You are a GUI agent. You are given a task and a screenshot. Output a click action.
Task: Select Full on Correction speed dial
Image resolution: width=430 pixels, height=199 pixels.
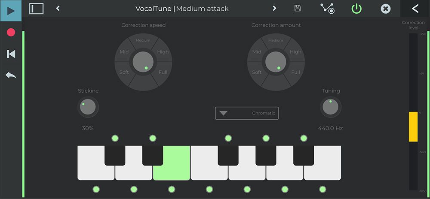(163, 72)
